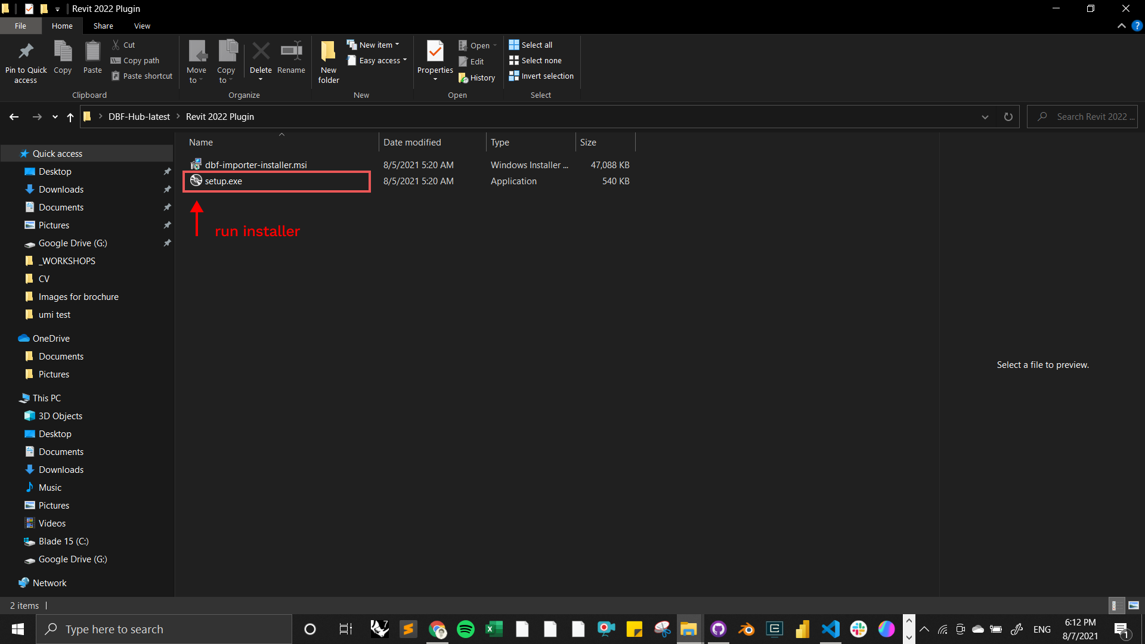
Task: Open the notification center
Action: [1121, 629]
